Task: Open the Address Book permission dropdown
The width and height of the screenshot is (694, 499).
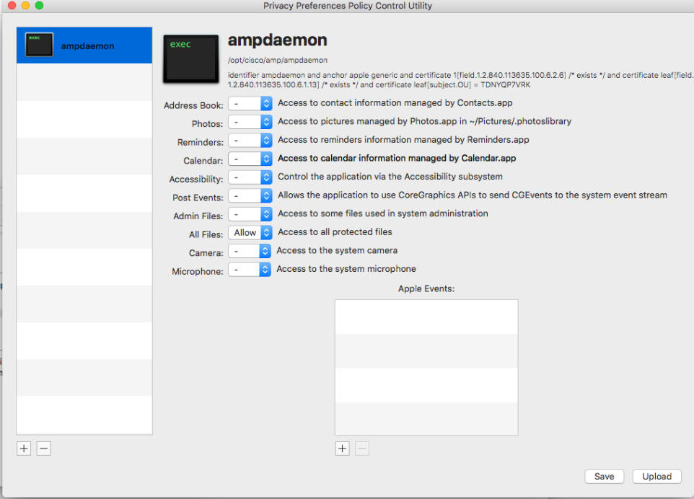Action: (x=250, y=104)
